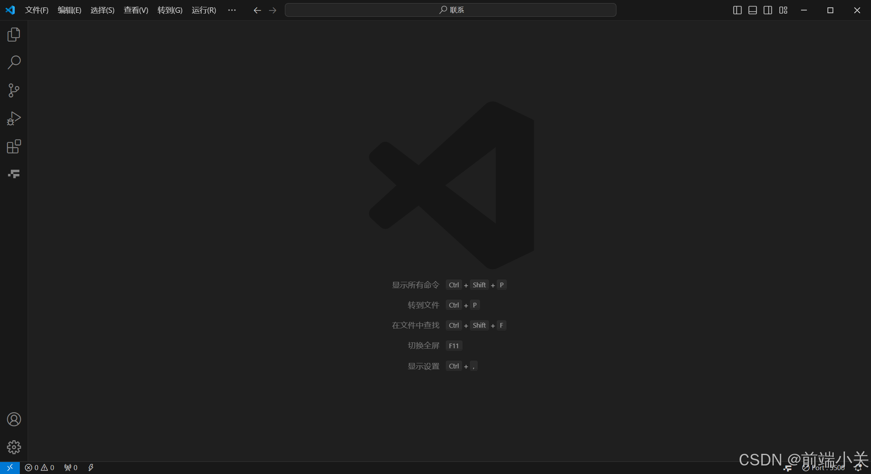Open the Manage gear icon

[14, 447]
